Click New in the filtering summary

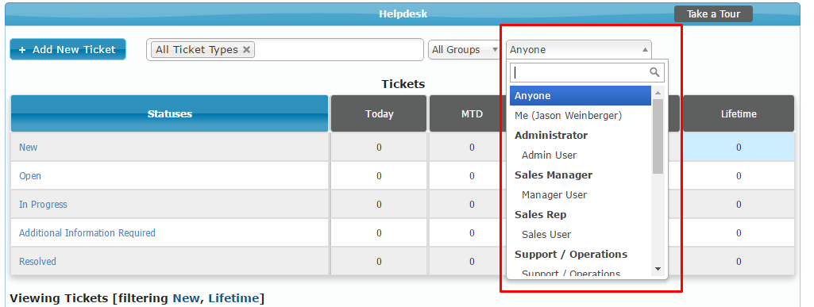pos(186,298)
